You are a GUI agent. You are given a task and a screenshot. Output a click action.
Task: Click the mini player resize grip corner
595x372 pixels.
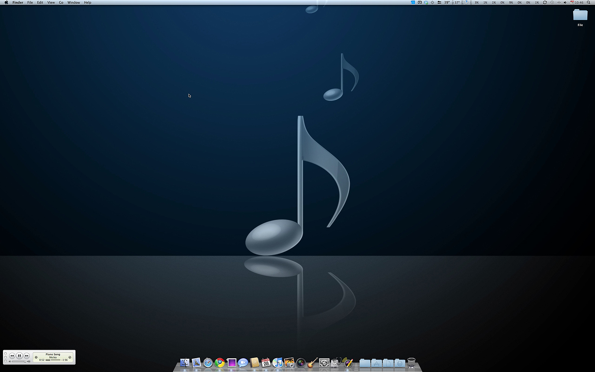[x=74, y=363]
